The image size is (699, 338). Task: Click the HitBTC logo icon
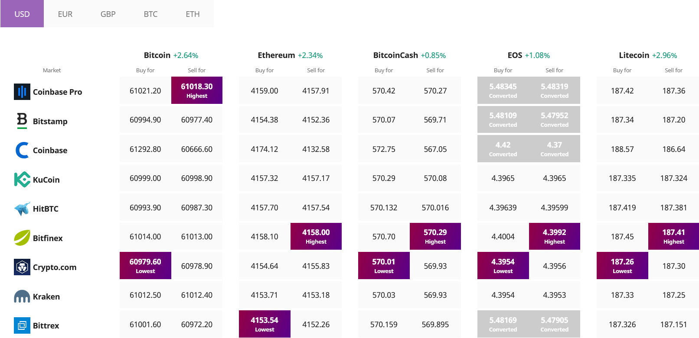pyautogui.click(x=22, y=209)
